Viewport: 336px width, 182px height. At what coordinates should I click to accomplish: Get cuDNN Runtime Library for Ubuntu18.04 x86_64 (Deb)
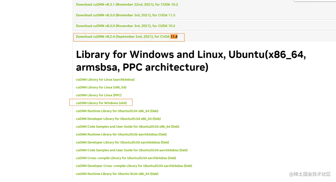pos(117,174)
